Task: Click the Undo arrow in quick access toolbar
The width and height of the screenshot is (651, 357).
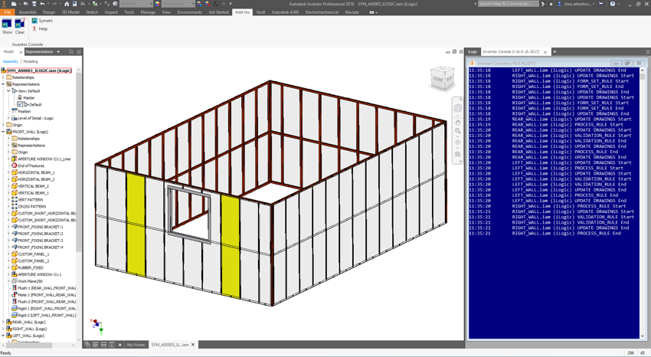Action: pyautogui.click(x=43, y=4)
